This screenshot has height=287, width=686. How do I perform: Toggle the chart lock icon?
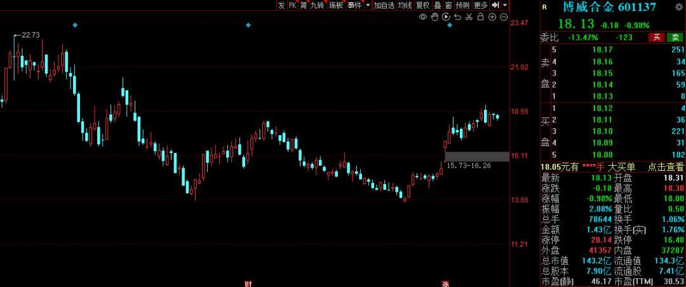pos(480,17)
